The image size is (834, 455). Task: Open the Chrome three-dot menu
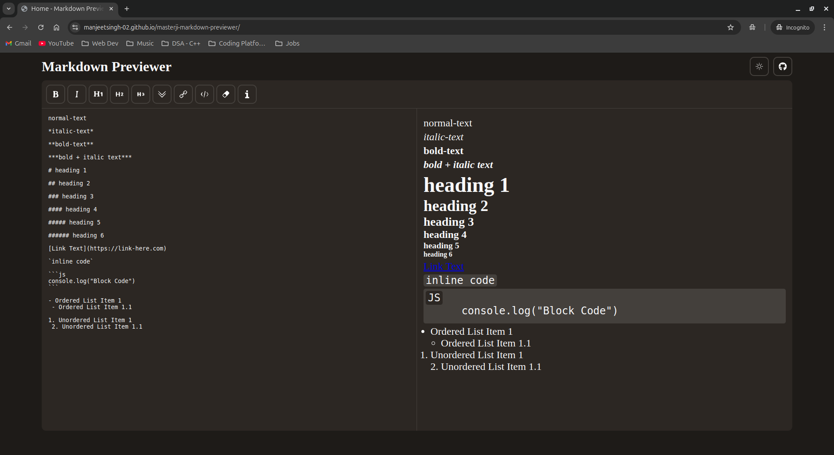tap(824, 27)
